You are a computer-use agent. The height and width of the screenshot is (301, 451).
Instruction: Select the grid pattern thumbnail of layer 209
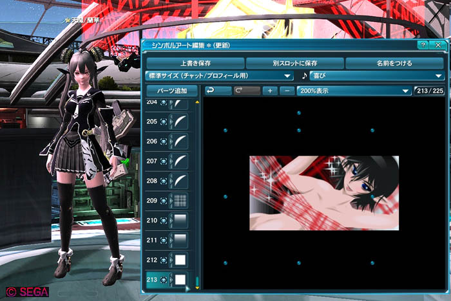pyautogui.click(x=180, y=201)
